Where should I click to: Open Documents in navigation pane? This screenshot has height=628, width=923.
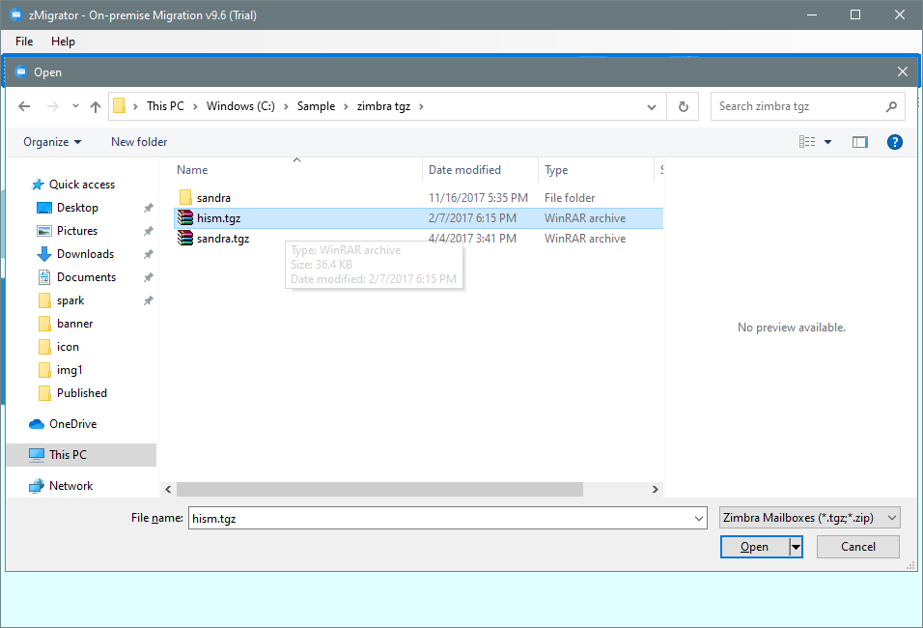click(x=86, y=277)
